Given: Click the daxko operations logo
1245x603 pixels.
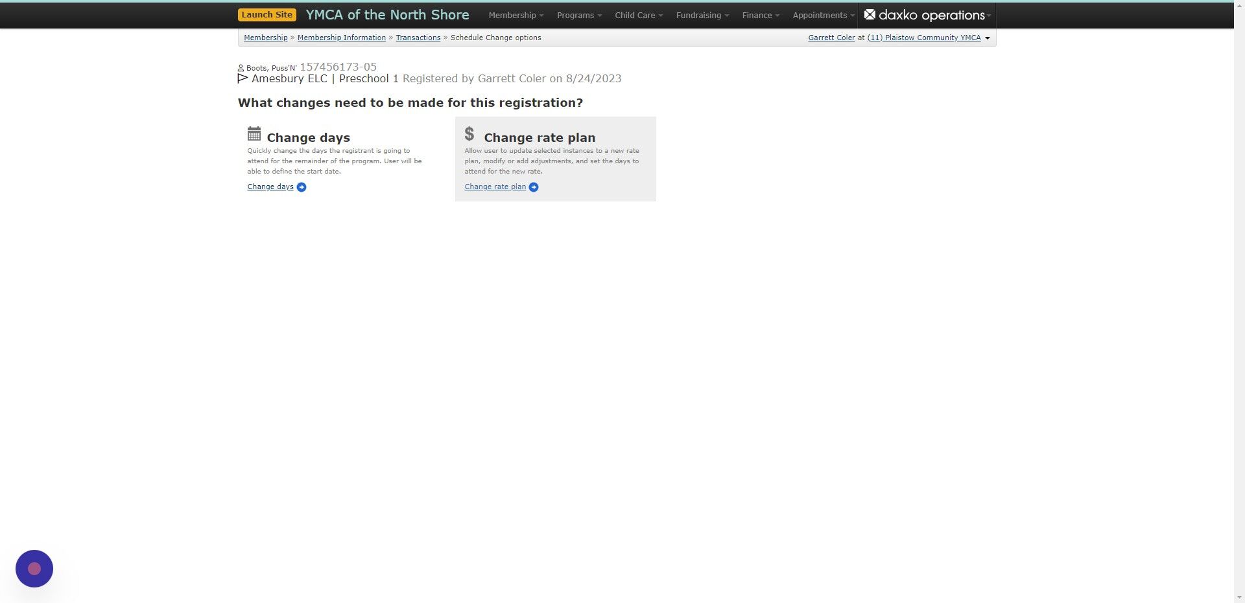Looking at the screenshot, I should [x=926, y=15].
